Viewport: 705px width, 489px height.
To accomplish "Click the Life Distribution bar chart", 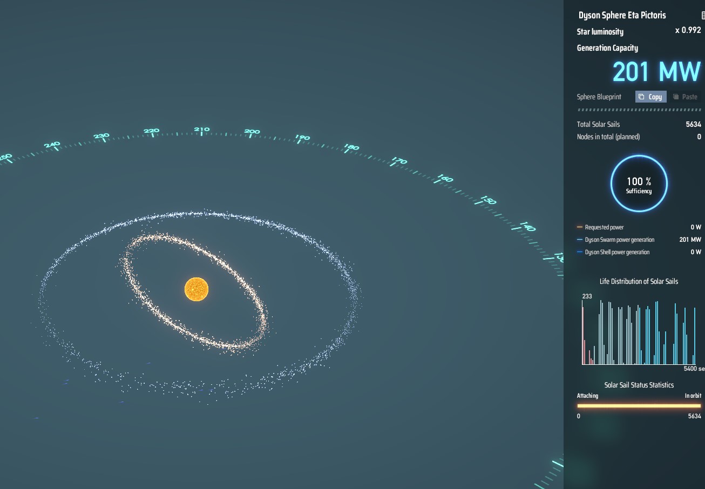I will tap(639, 332).
